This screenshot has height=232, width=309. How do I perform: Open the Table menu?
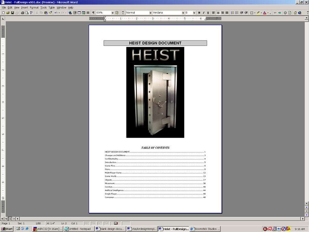(52, 8)
